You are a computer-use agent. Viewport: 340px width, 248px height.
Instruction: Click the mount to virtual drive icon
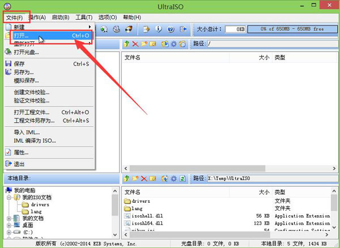tap(116, 29)
